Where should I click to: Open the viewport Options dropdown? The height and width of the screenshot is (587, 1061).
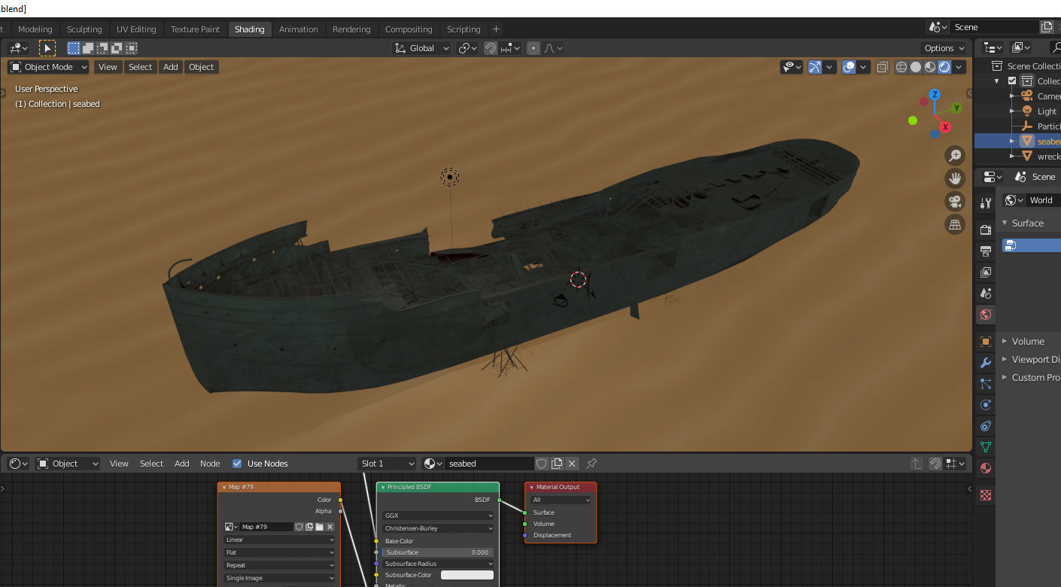coord(944,48)
